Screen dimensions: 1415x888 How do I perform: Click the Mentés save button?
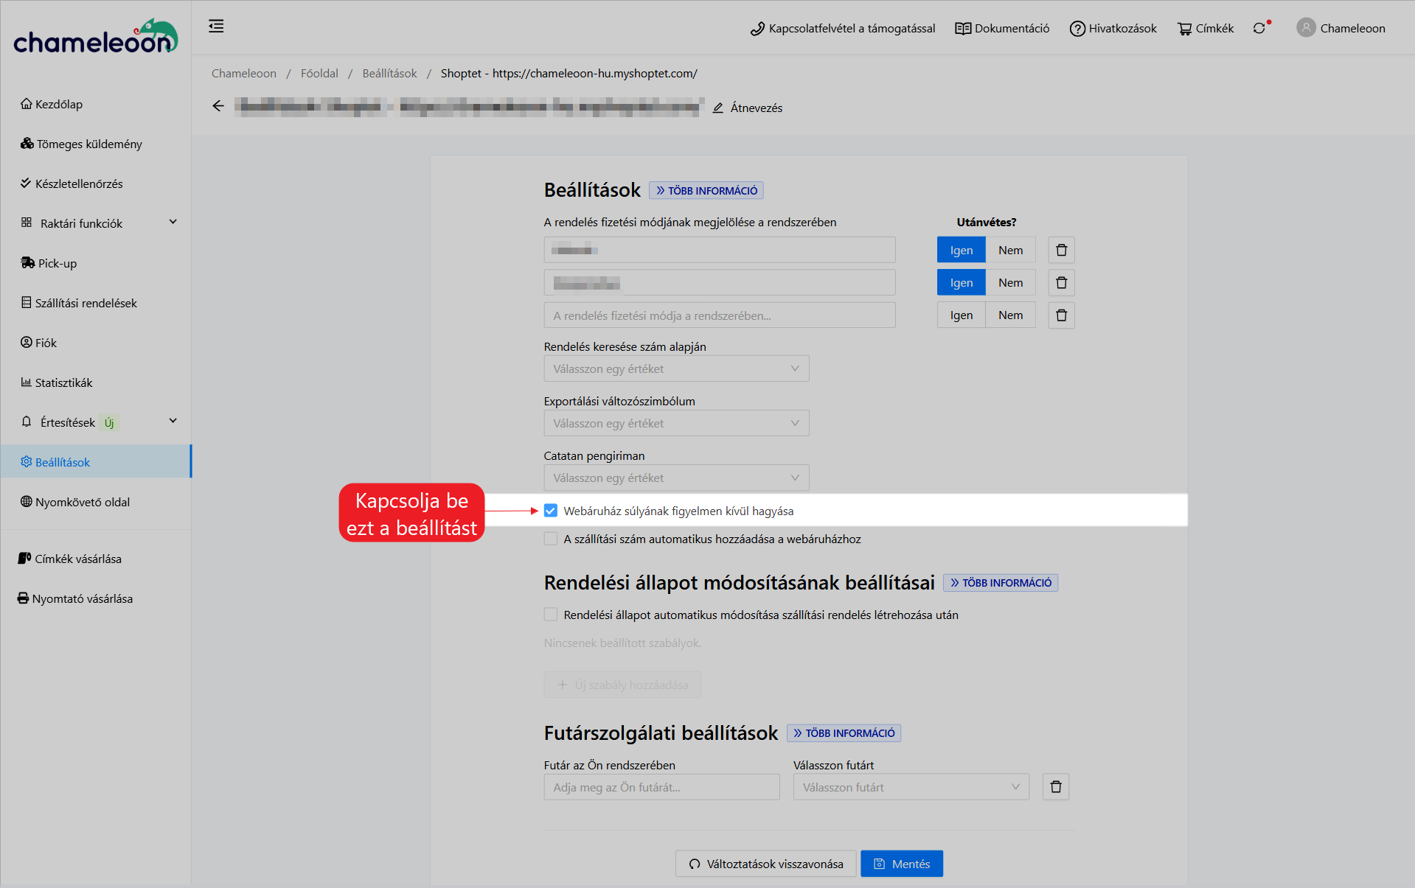(901, 864)
